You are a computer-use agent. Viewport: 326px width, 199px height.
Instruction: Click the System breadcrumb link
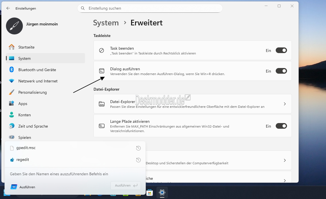tap(106, 23)
